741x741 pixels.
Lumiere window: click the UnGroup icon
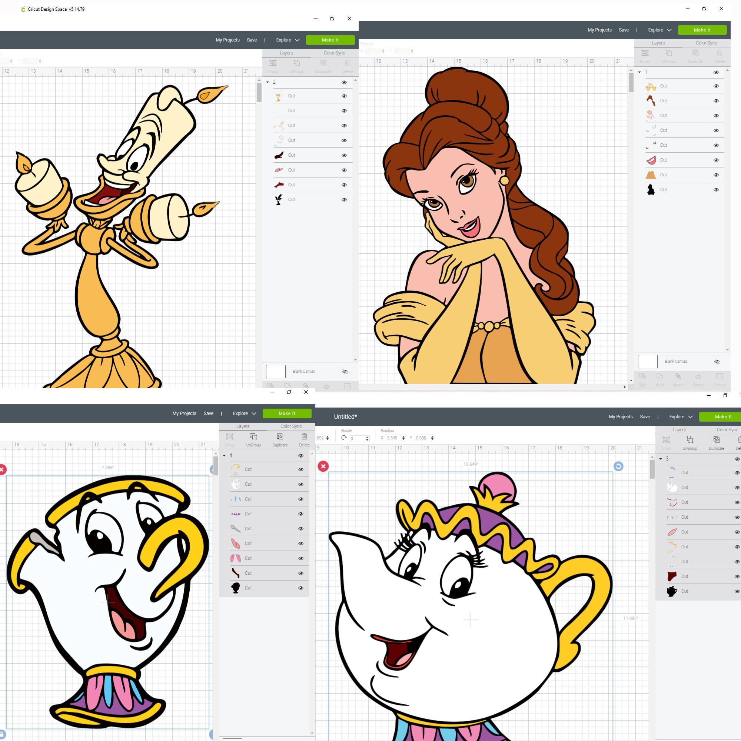pos(297,63)
